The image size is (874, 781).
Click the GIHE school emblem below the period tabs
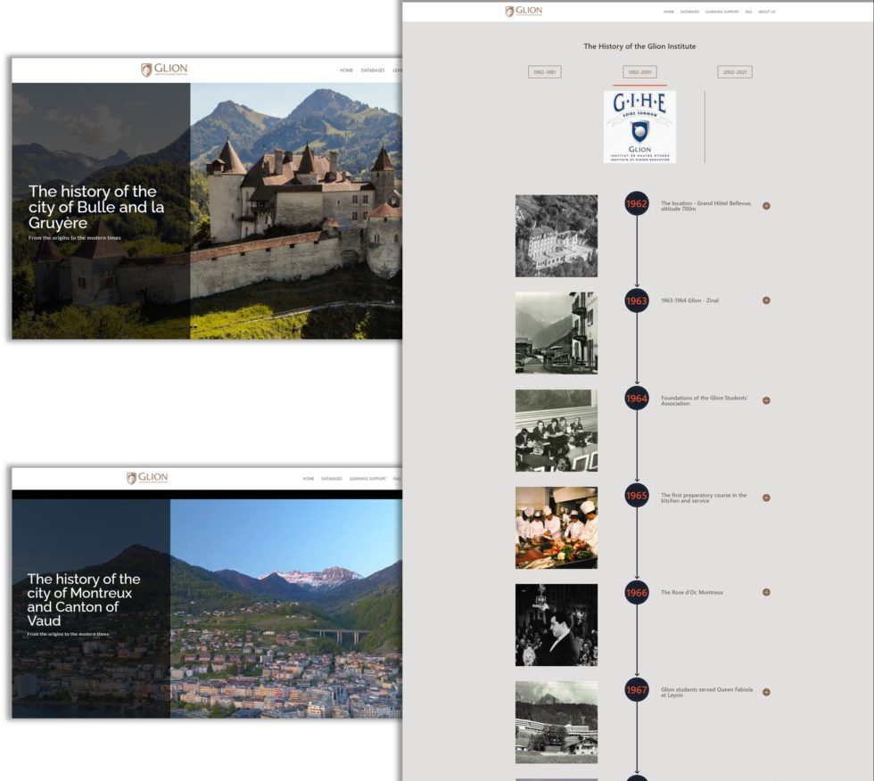click(640, 126)
